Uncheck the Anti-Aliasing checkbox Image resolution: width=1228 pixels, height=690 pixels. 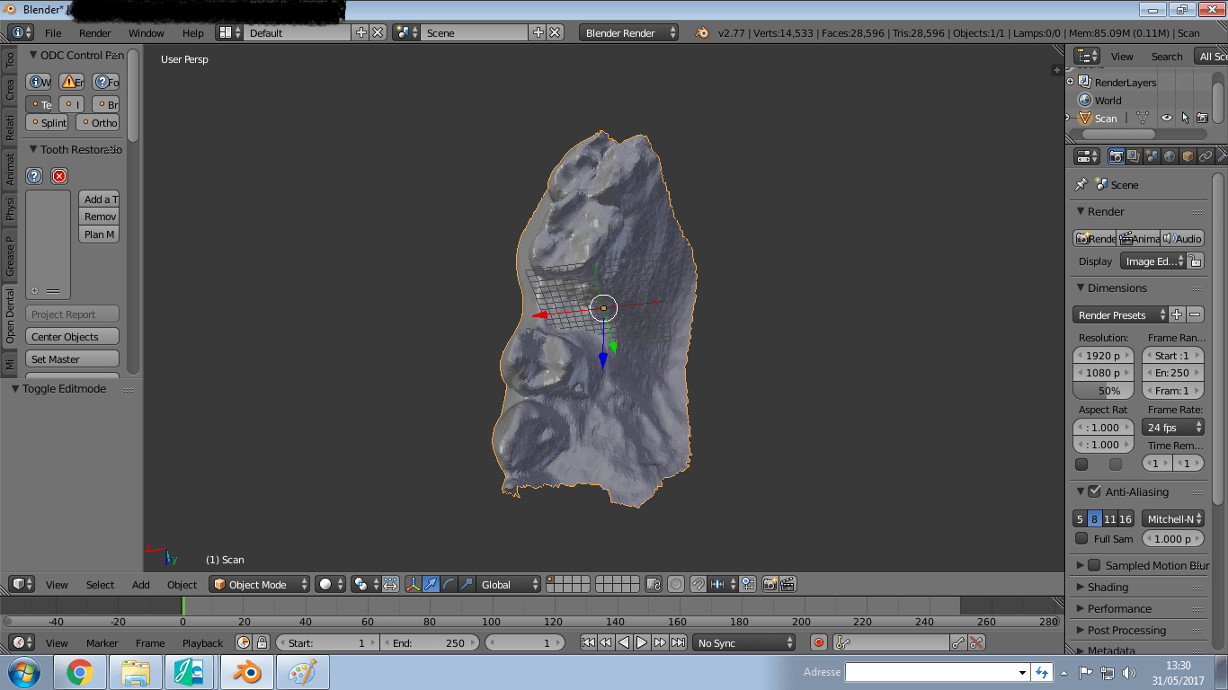[1094, 491]
